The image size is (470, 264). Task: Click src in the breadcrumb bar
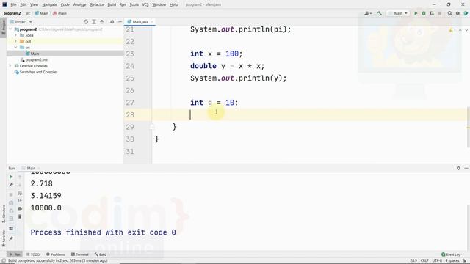[x=28, y=13]
